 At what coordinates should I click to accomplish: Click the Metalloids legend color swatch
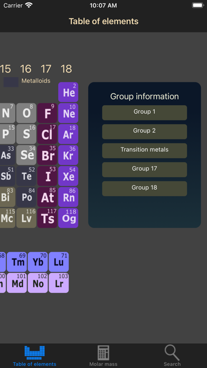coord(11,82)
